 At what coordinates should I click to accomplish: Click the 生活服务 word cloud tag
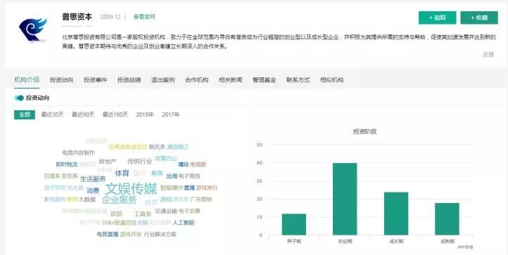pos(93,179)
